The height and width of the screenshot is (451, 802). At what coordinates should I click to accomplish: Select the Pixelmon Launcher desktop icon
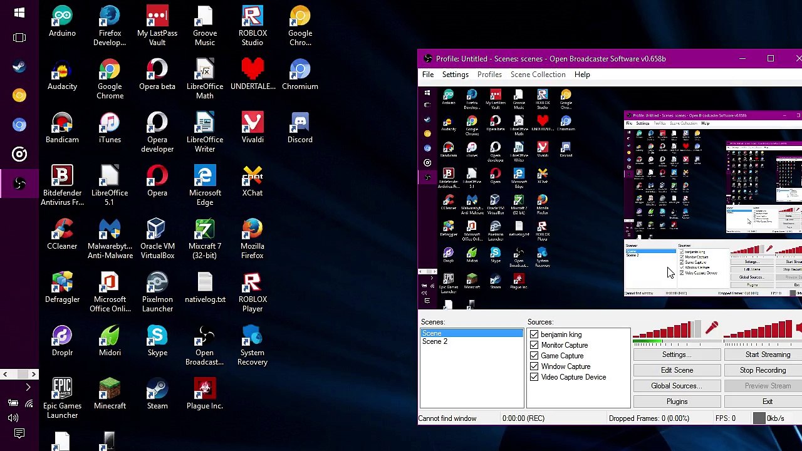157,292
